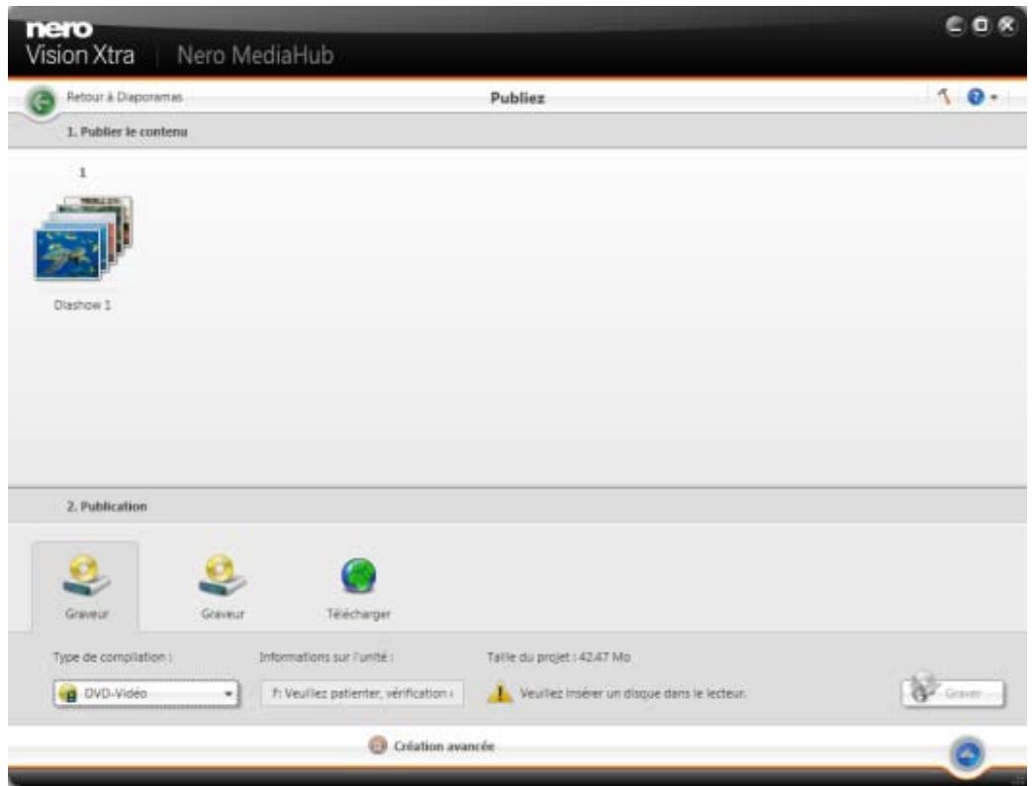1032x786 pixels.
Task: Click the drive information field
Action: [x=362, y=693]
